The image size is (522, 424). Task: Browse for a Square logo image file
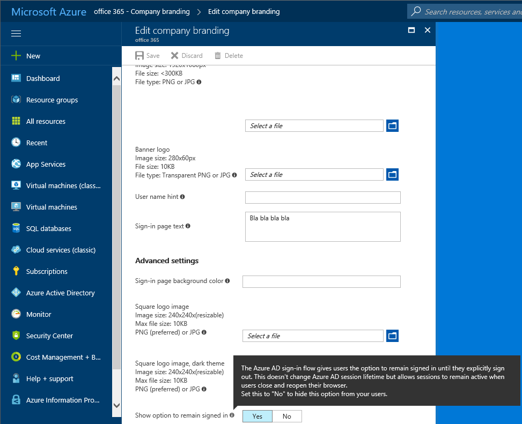click(393, 336)
